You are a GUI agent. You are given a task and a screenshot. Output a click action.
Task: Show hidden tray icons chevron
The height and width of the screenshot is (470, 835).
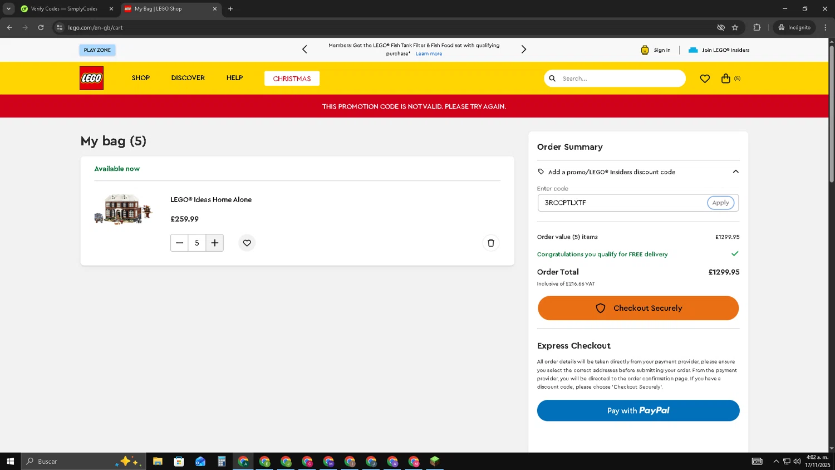[x=776, y=461]
